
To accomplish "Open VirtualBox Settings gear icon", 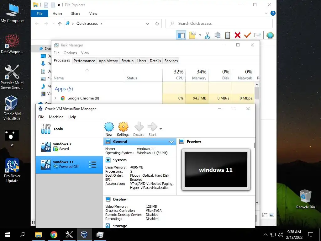I will (x=123, y=129).
